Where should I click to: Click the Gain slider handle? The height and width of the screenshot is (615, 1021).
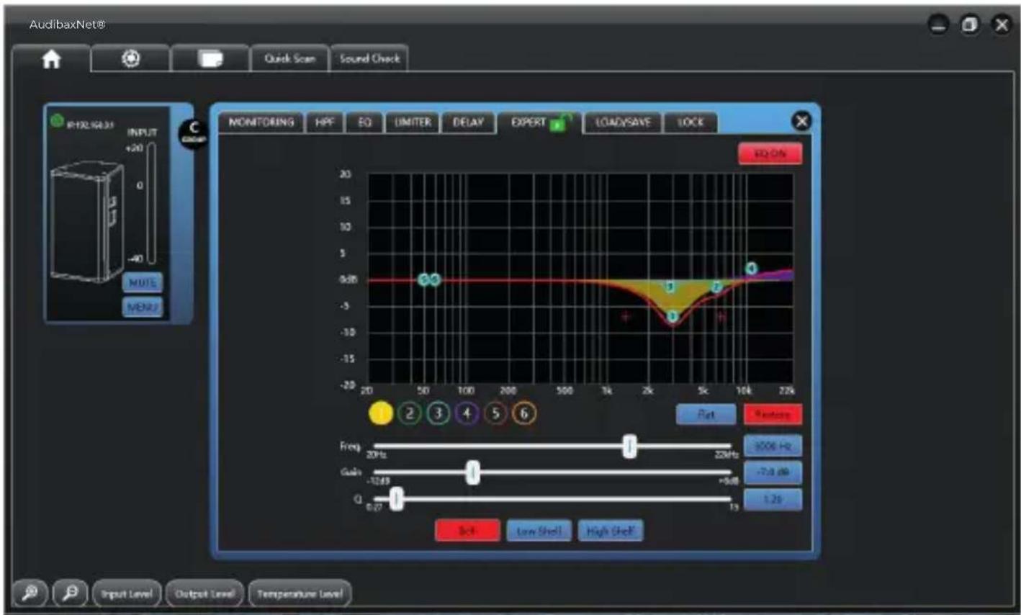[x=473, y=472]
